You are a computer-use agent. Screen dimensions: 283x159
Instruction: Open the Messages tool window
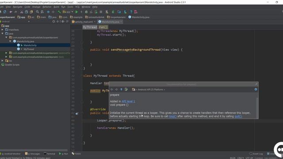(32, 154)
